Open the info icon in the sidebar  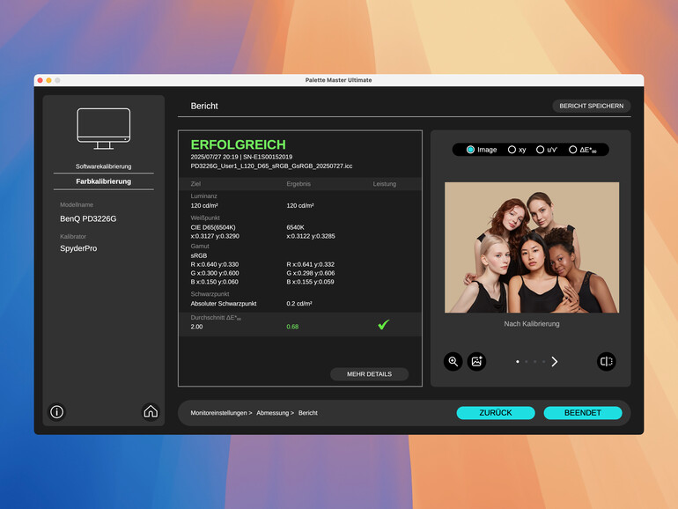point(56,412)
